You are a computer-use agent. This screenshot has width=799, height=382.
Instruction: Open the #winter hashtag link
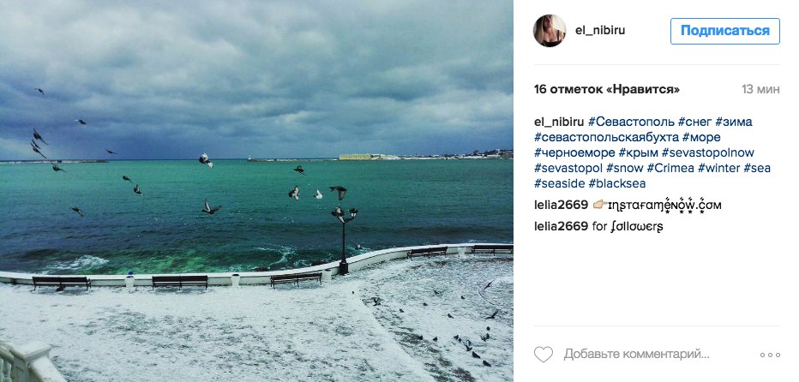(x=718, y=168)
